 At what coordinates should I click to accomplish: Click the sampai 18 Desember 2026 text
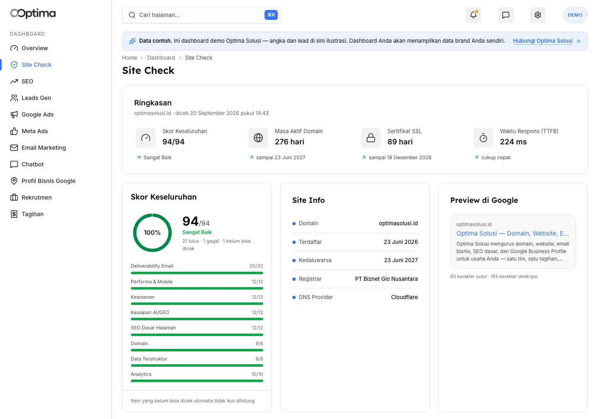pos(400,158)
